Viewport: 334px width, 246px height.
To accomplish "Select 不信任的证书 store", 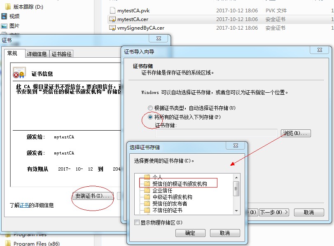I will pos(167,210).
